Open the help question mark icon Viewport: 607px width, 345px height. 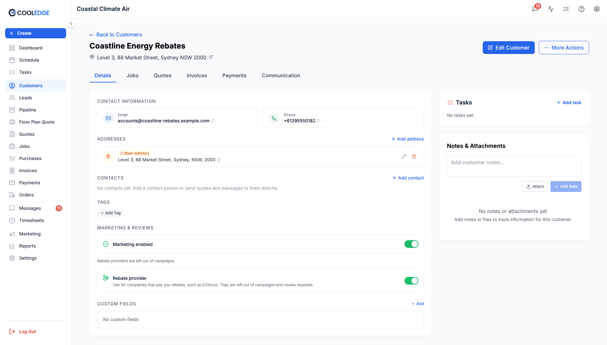(581, 9)
